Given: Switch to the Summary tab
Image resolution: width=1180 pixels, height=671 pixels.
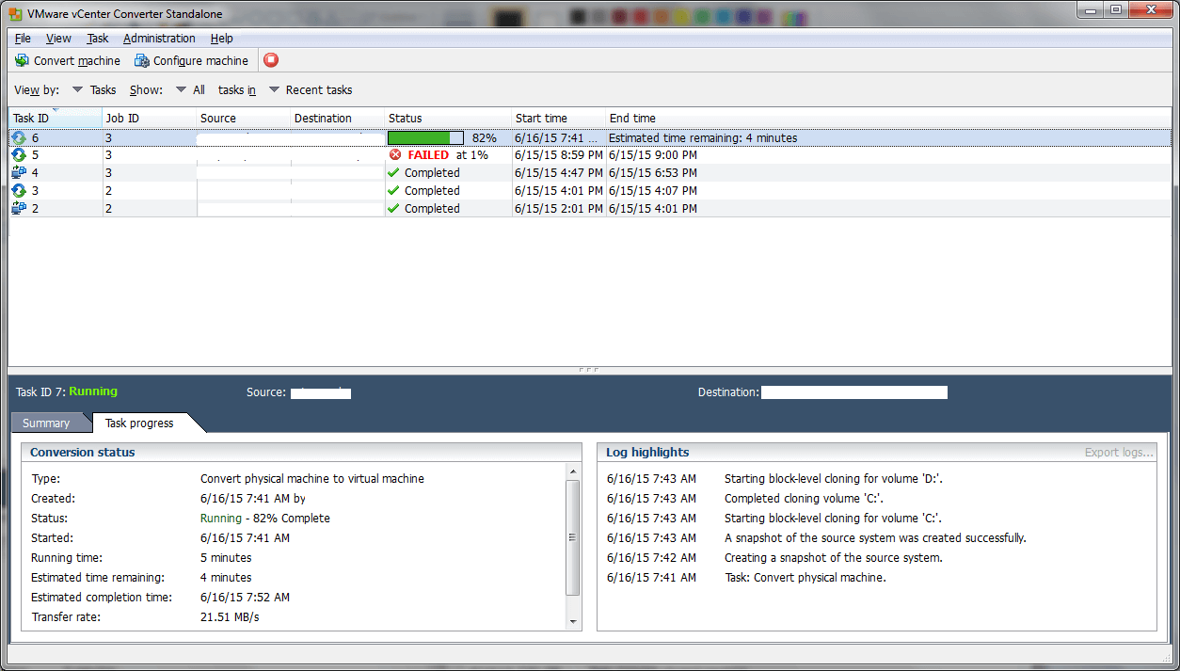Looking at the screenshot, I should pyautogui.click(x=46, y=423).
